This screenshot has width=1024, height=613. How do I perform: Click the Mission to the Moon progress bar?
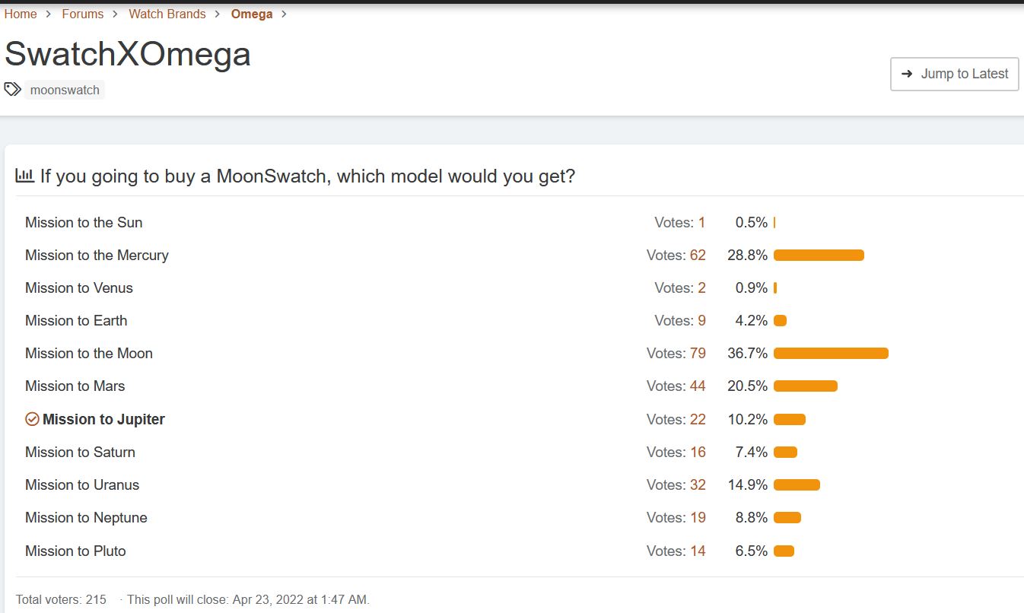pyautogui.click(x=831, y=353)
